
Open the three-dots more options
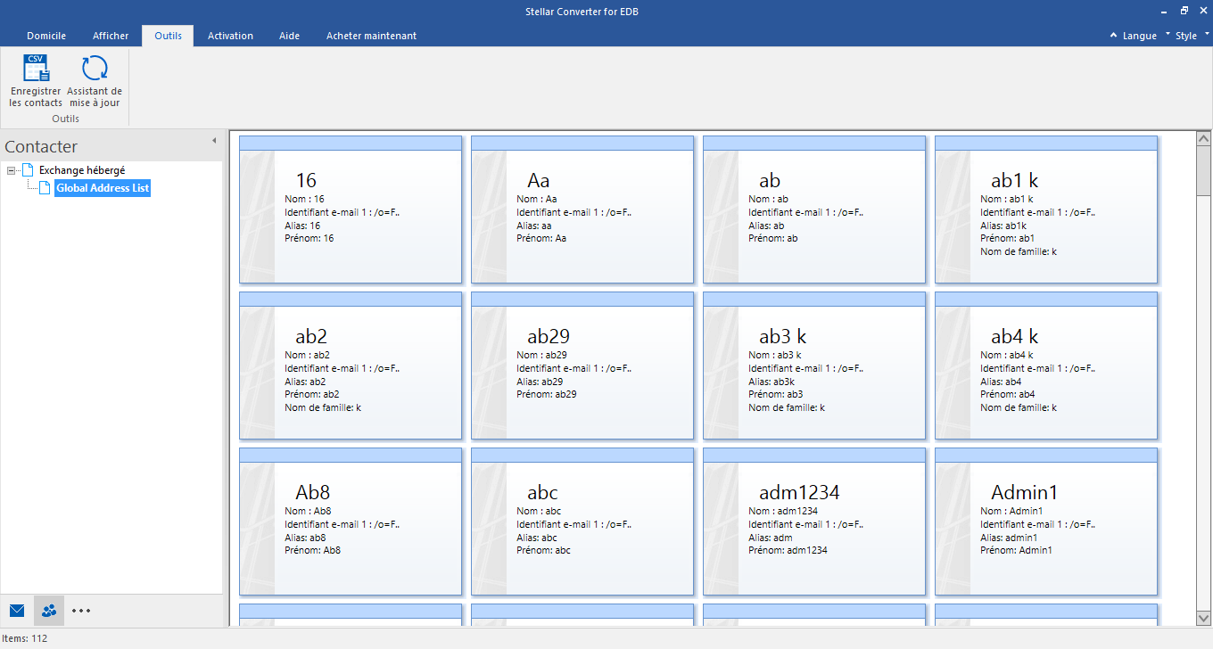coord(81,611)
